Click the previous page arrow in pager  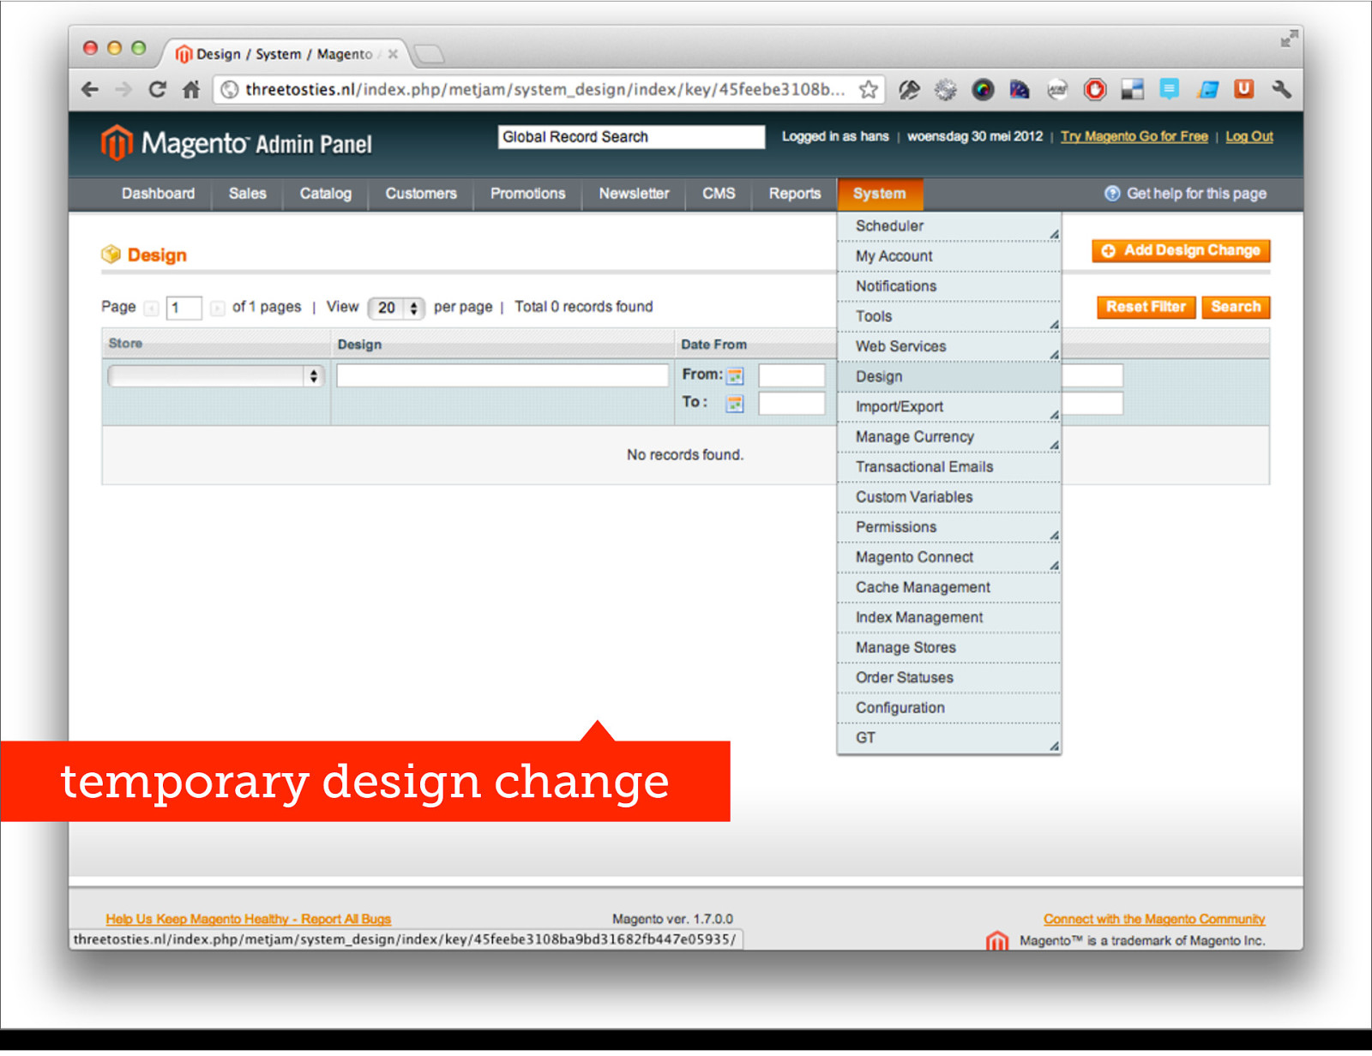(x=152, y=309)
